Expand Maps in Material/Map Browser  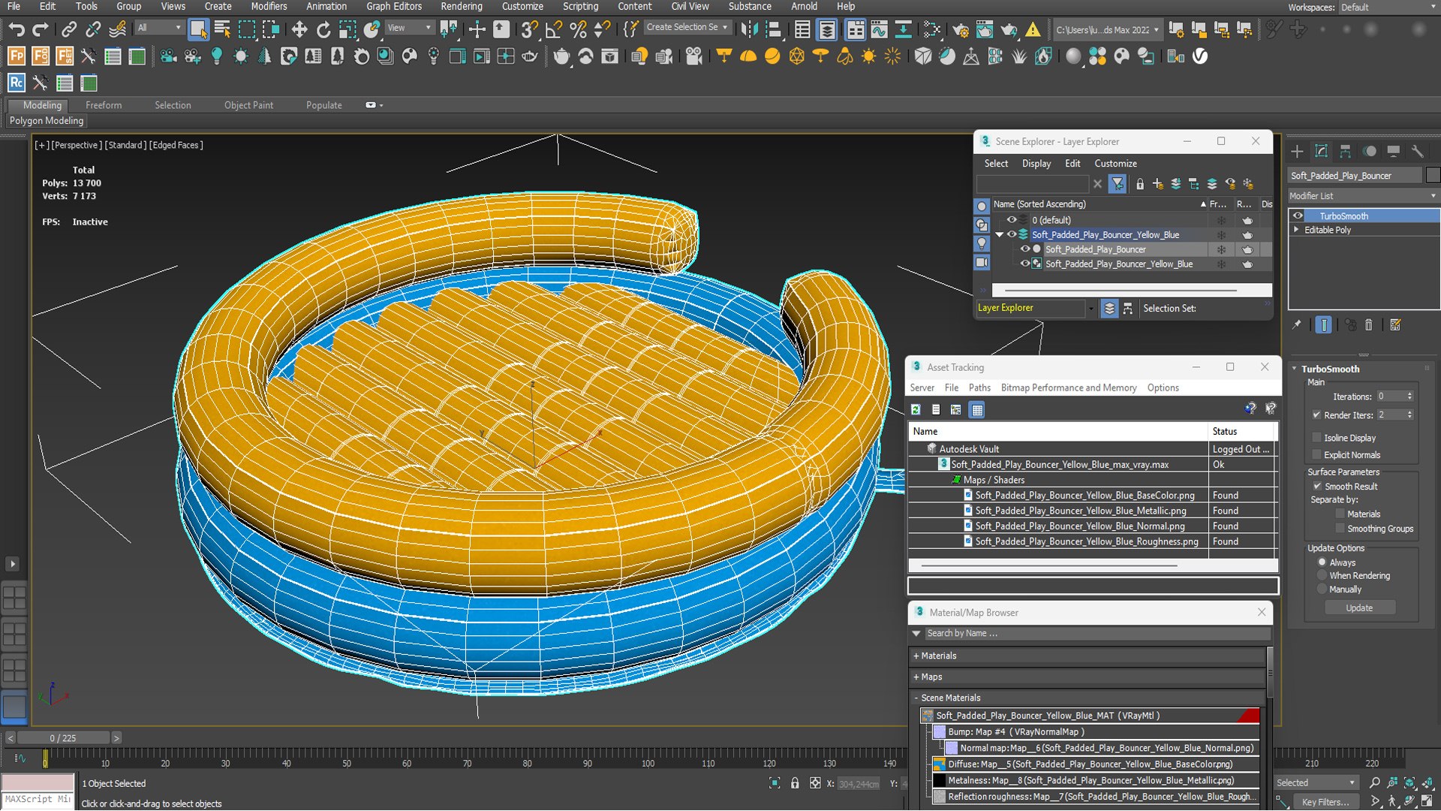coord(916,677)
